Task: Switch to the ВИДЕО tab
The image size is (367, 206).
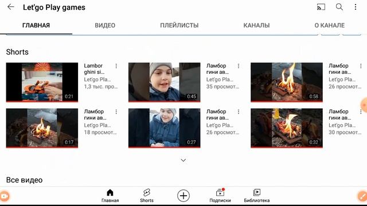Action: pos(105,25)
